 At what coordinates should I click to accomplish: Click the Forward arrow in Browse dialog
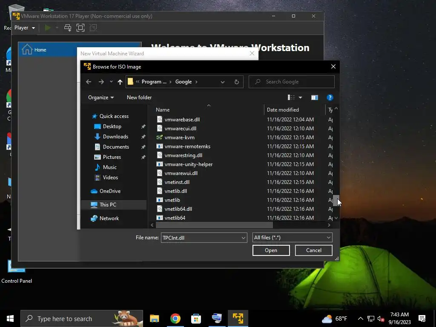[101, 82]
